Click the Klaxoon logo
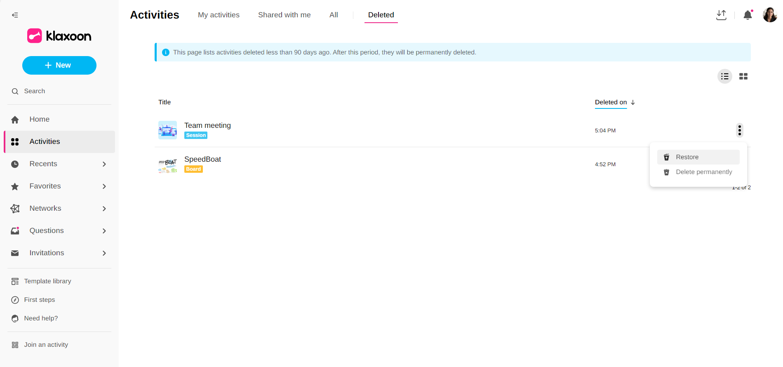The width and height of the screenshot is (783, 367). click(59, 36)
